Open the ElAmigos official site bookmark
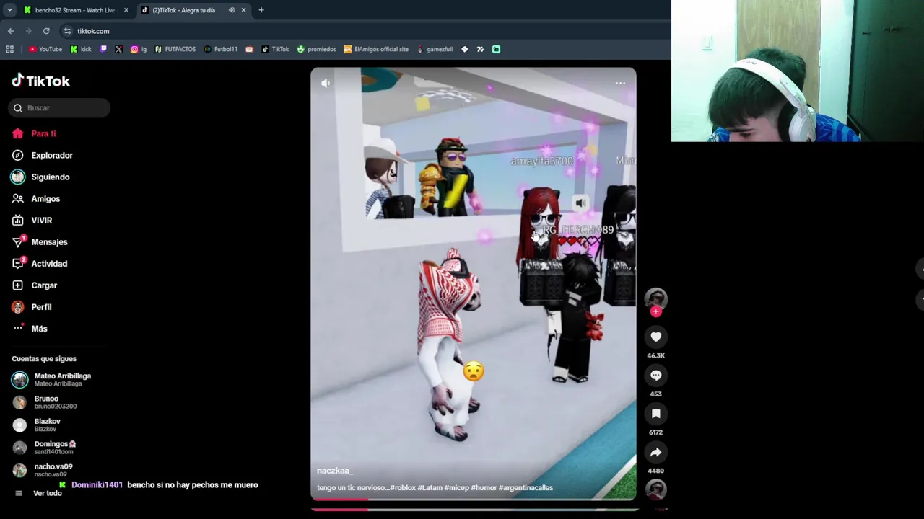 (376, 49)
